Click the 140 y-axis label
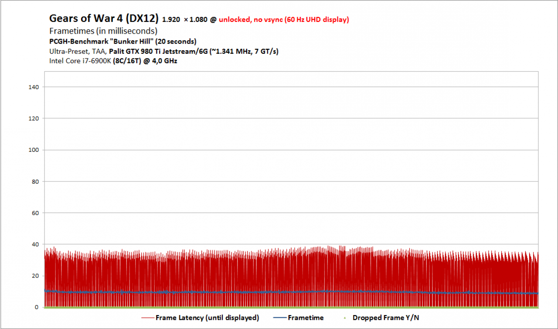 (x=34, y=87)
